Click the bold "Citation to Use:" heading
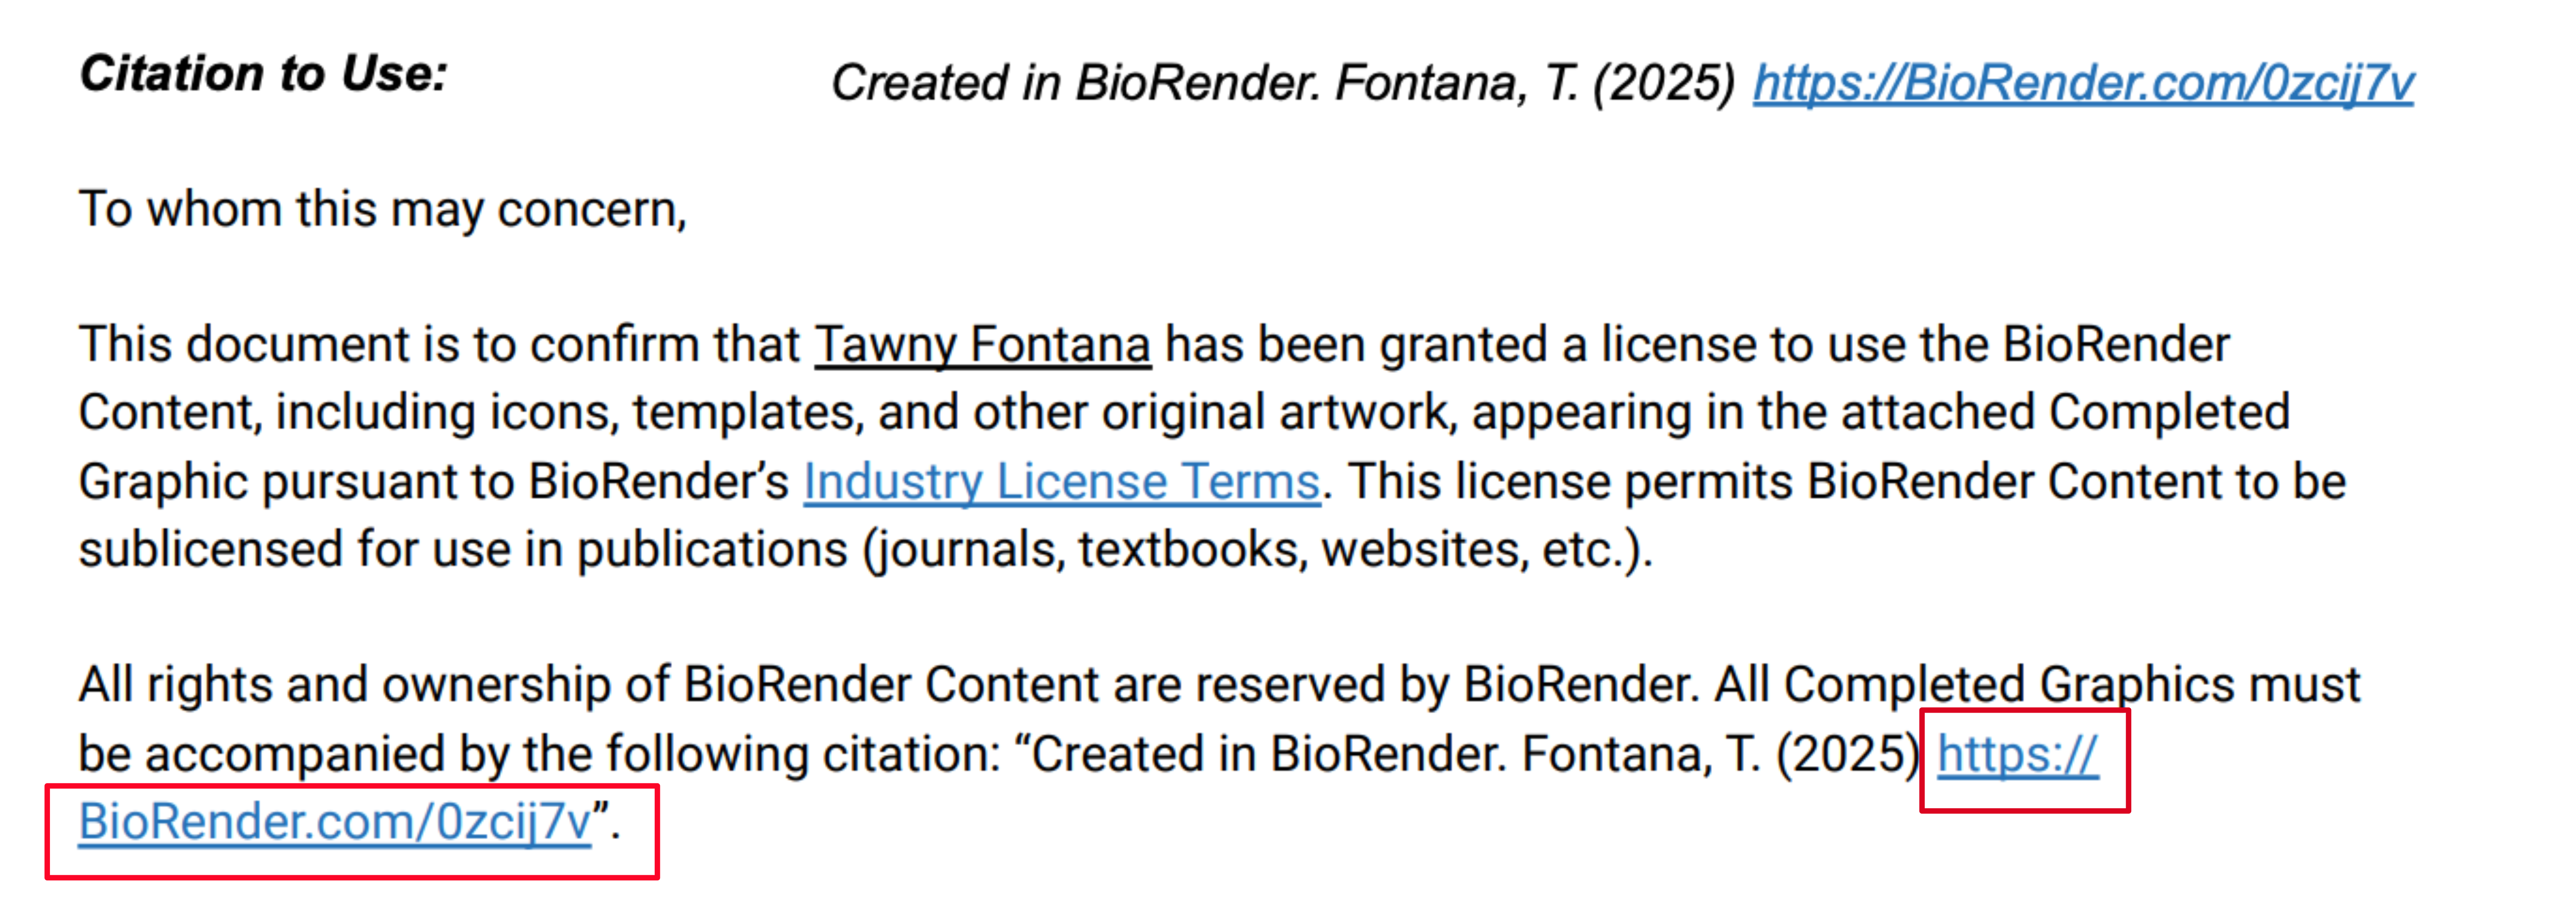Viewport: 2576px width, 903px height. coord(264,74)
